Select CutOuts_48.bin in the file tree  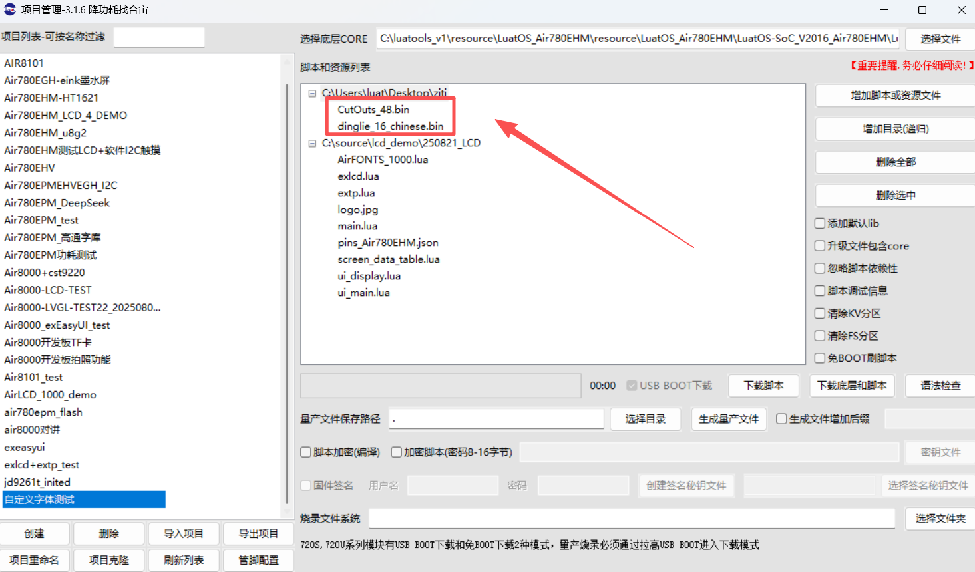(x=373, y=110)
